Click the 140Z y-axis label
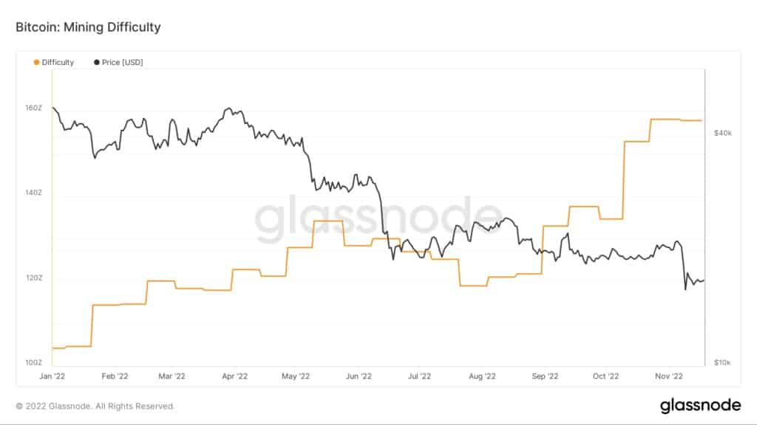This screenshot has width=757, height=425. tap(34, 193)
